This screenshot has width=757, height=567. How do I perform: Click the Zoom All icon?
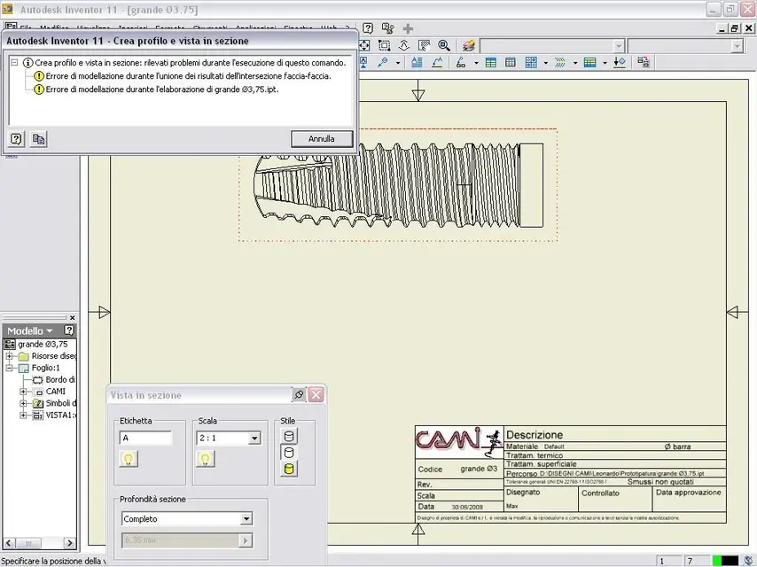point(364,45)
